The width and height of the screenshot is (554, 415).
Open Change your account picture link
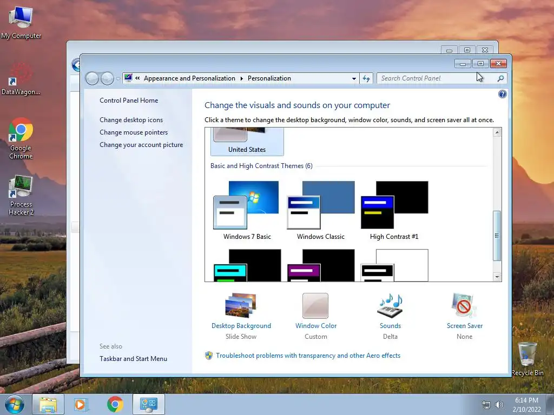pos(141,145)
